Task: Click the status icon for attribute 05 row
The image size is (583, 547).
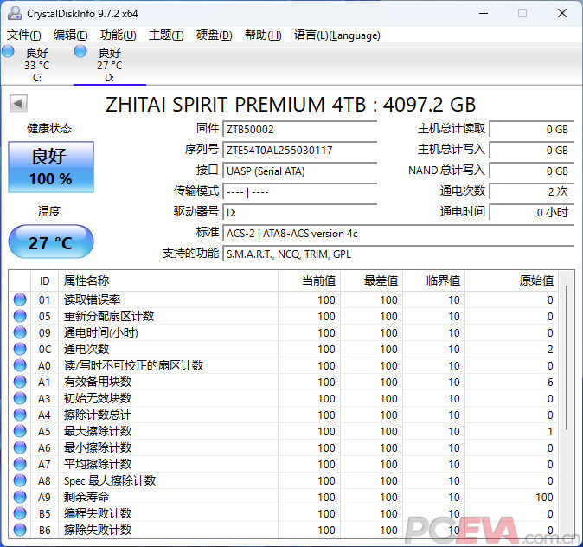Action: [20, 317]
